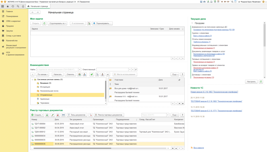The height and width of the screenshot is (152, 267).
Task: Open the Создать dropdown in registry
Action: click(x=37, y=115)
